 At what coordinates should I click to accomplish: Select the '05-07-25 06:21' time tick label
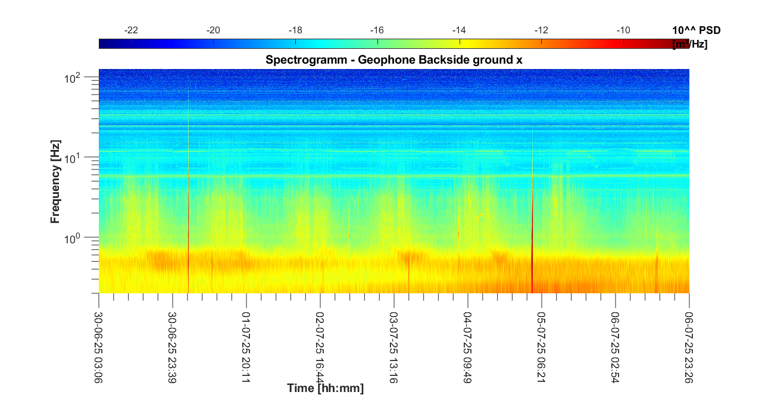pos(541,340)
